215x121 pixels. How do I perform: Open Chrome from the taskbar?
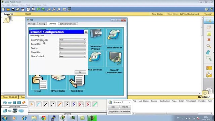(44, 118)
